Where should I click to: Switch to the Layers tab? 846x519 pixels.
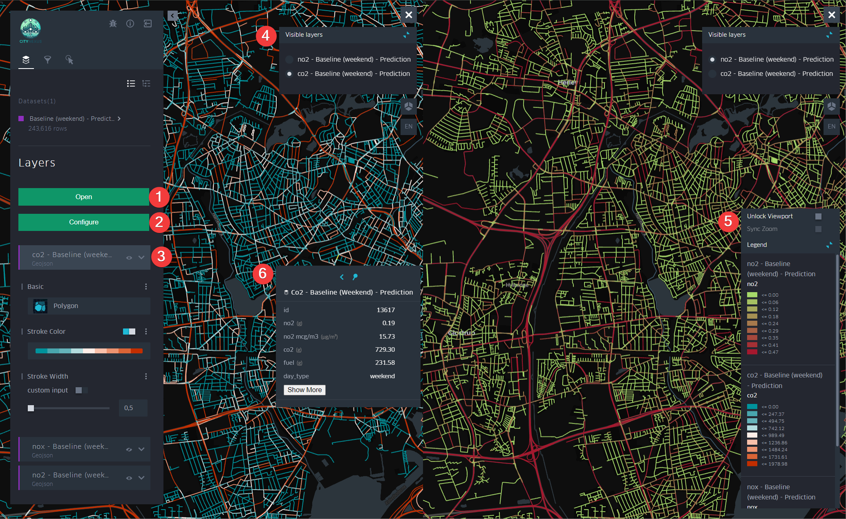[x=26, y=60]
